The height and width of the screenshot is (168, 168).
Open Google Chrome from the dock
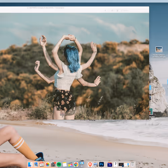76,164
